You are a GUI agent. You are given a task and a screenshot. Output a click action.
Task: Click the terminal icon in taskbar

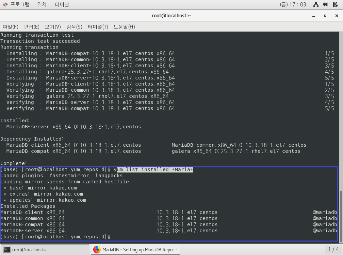click(x=7, y=250)
